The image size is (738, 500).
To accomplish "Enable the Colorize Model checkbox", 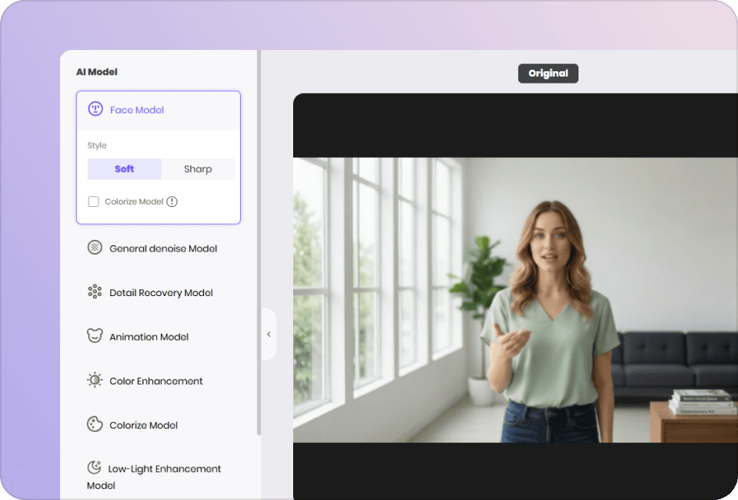I will coord(93,201).
